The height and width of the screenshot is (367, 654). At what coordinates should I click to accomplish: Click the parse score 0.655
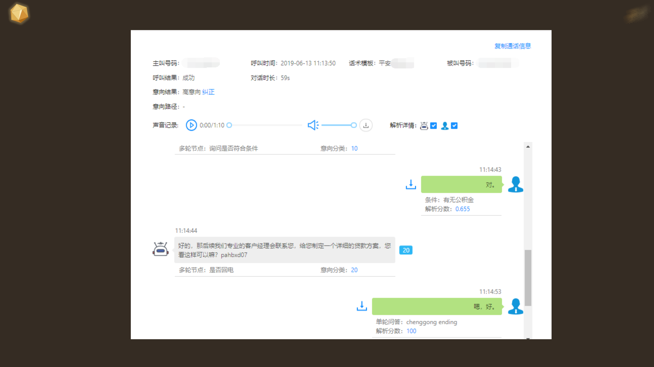[463, 209]
